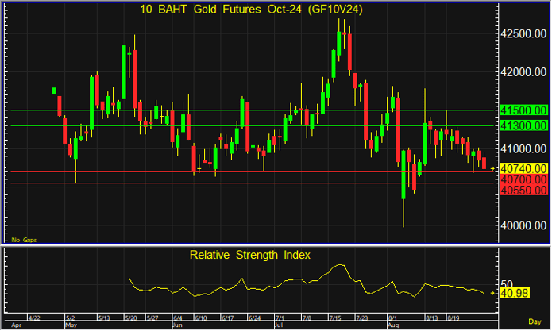The height and width of the screenshot is (331, 552).
Task: Click the 41300.00 green price level label
Action: [522, 125]
